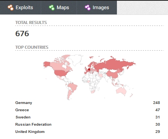Screen dimensions: 168x139
Task: Switch to the Maps tab label
Action: [63, 8]
